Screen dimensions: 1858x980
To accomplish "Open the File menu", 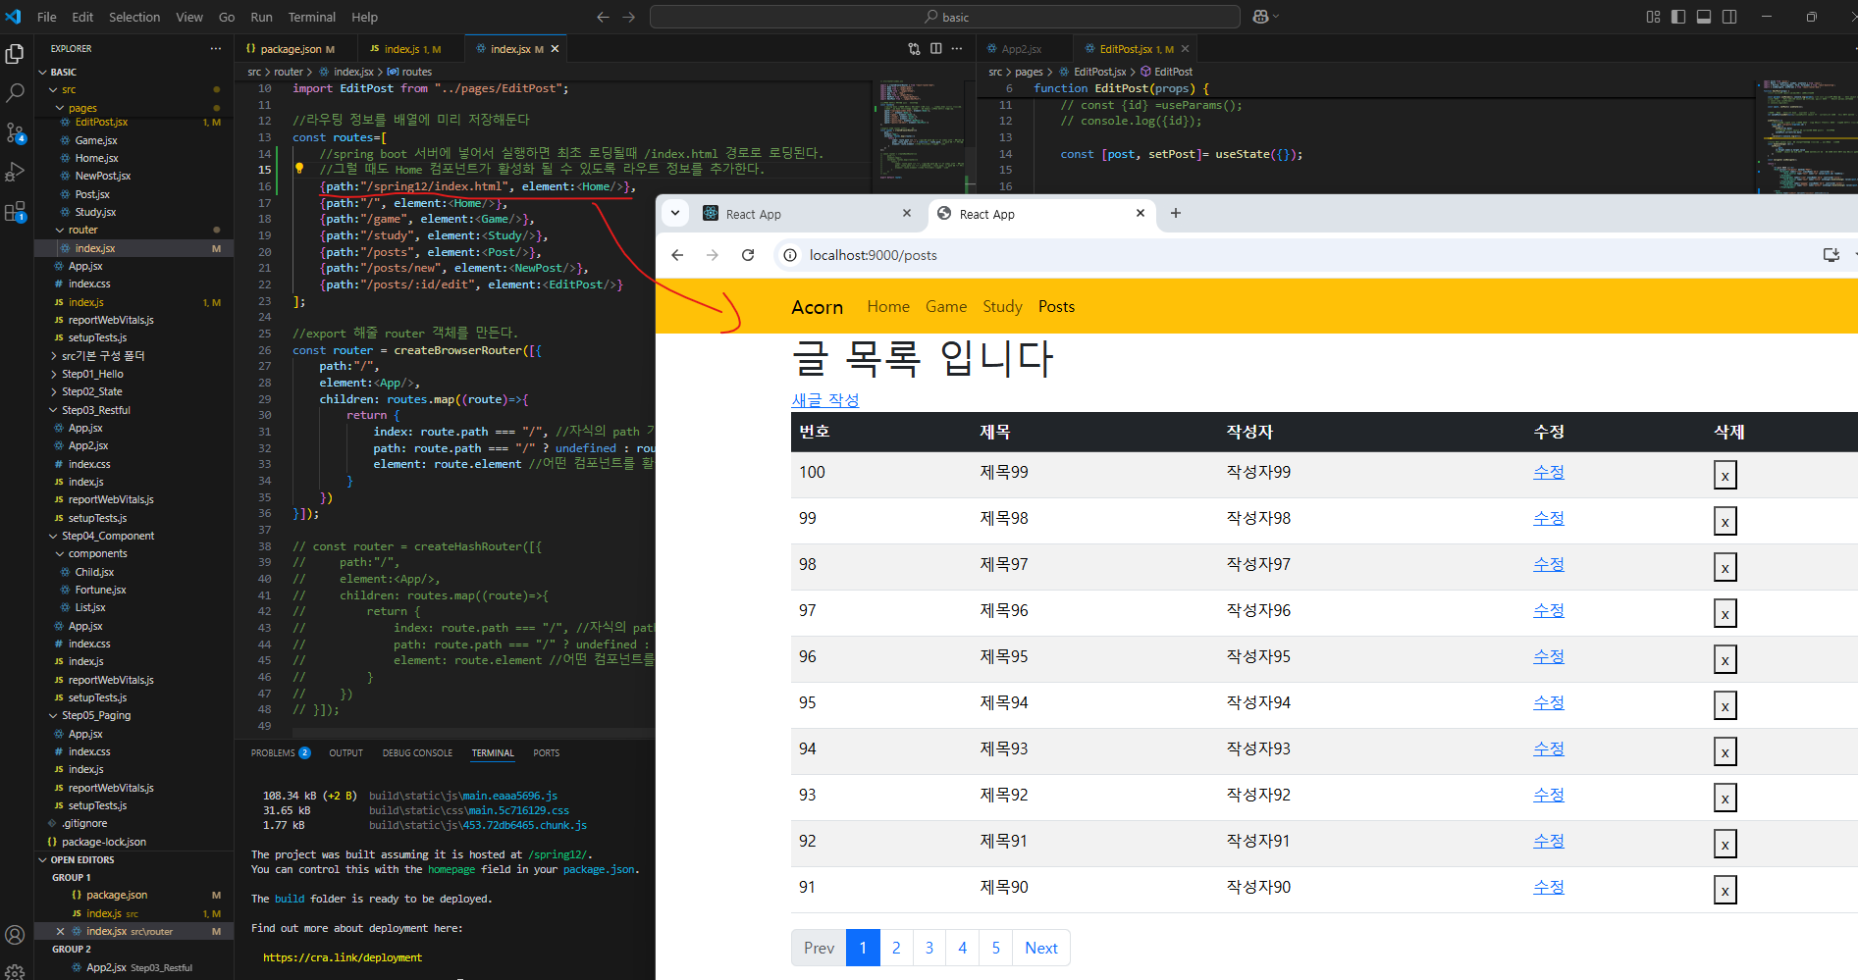I will click(46, 17).
